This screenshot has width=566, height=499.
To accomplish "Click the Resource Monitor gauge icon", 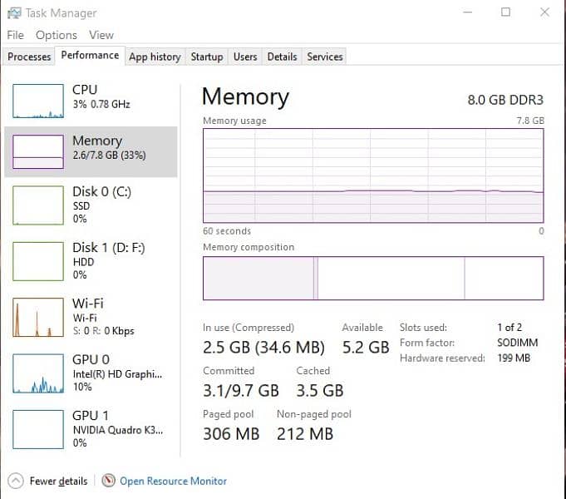I will (108, 481).
